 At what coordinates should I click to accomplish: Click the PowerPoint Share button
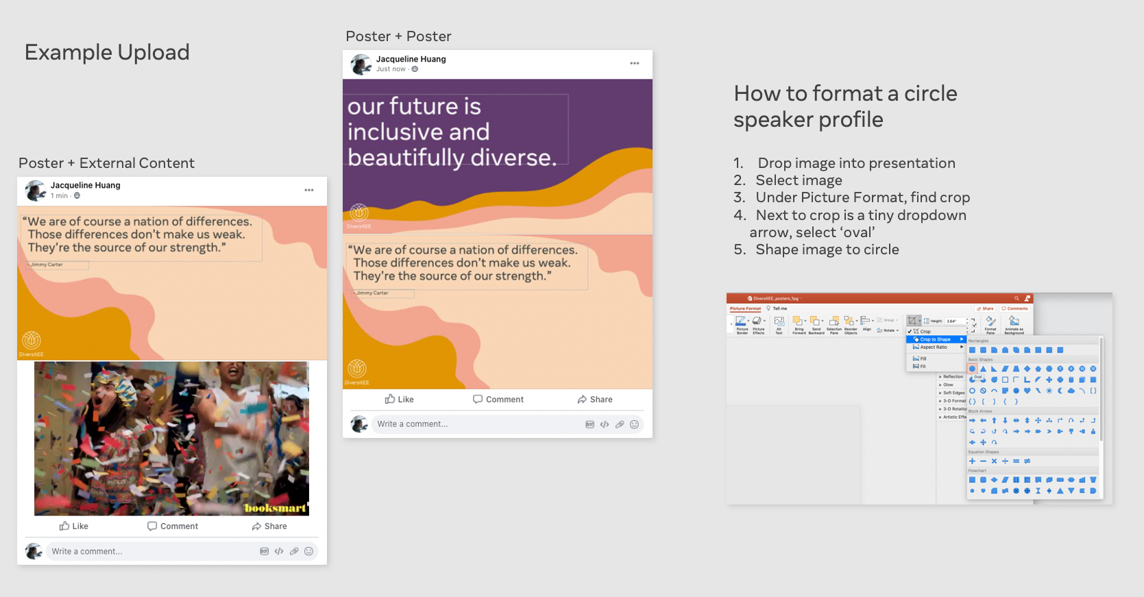985,308
